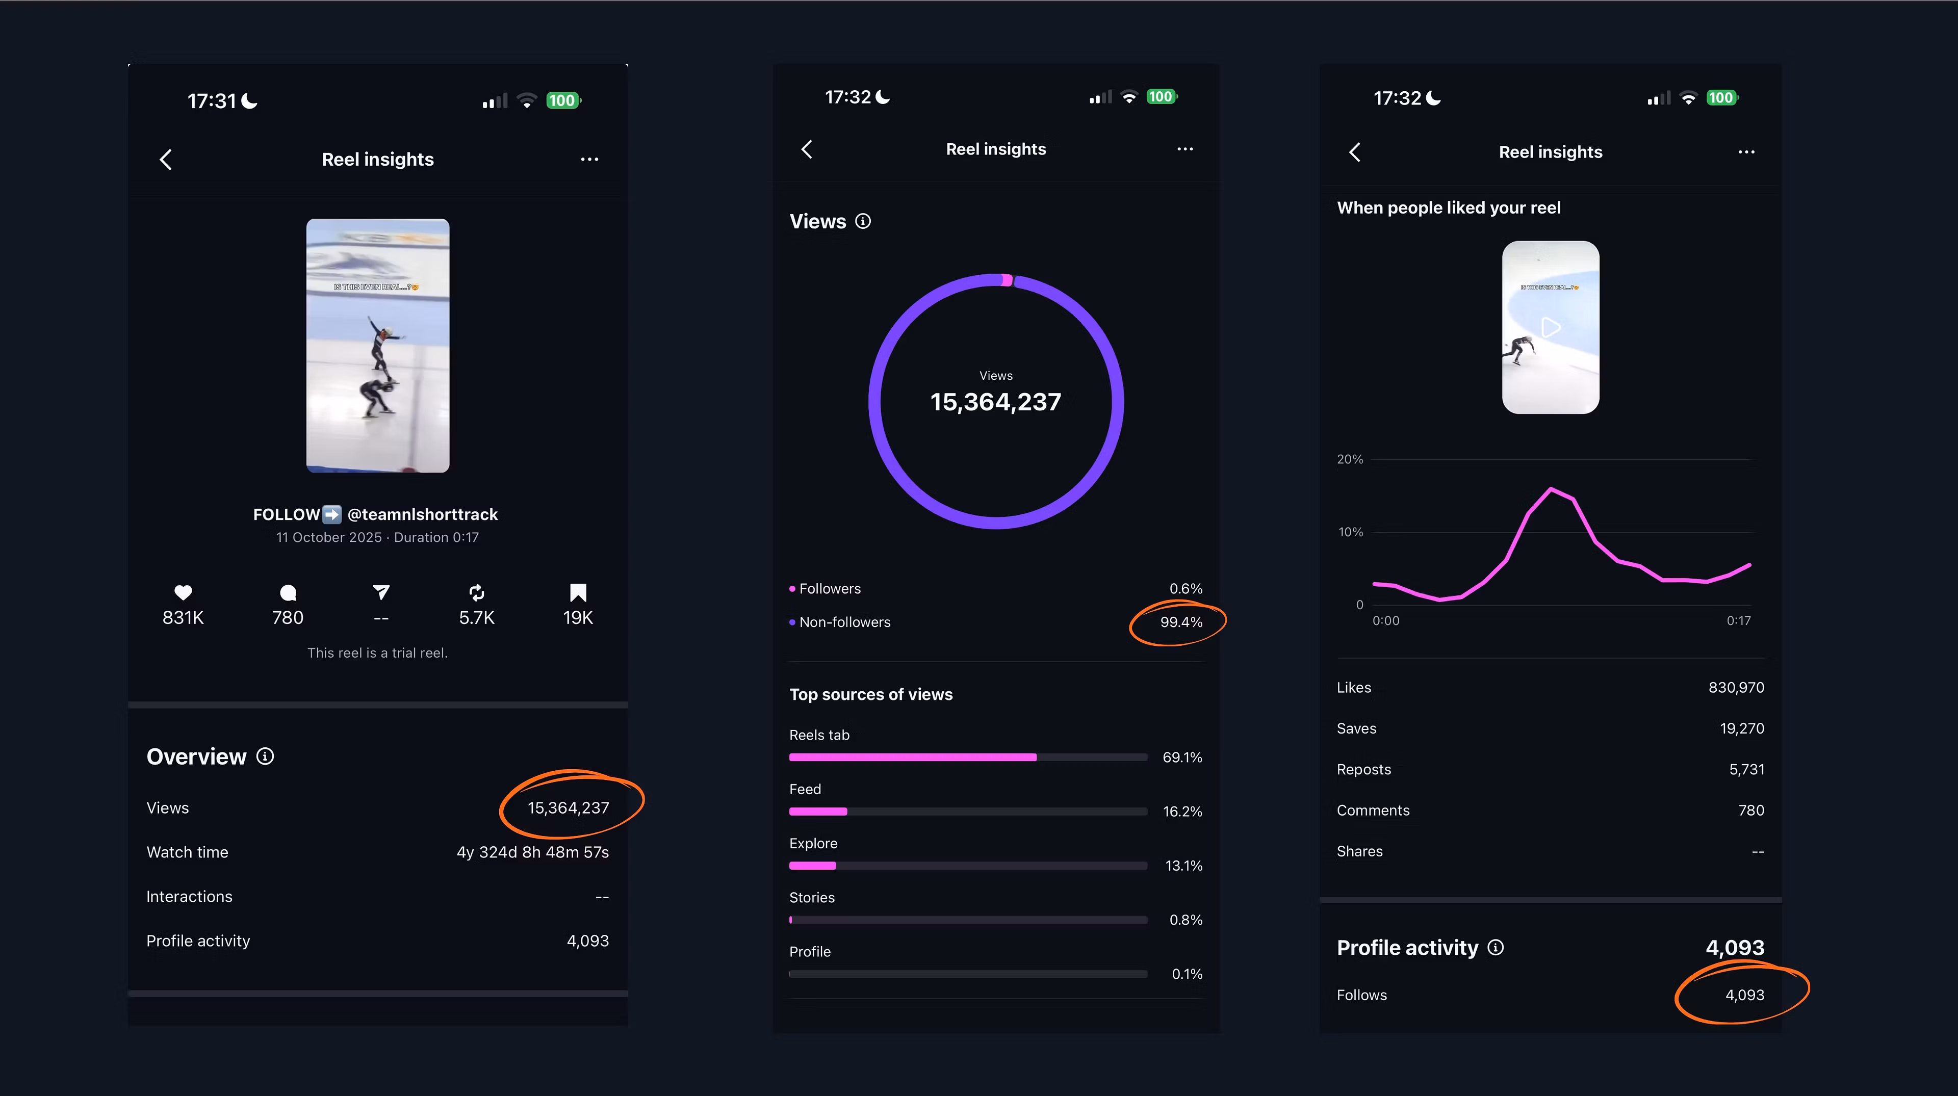Tap the peak of the likes graph line

[1551, 489]
